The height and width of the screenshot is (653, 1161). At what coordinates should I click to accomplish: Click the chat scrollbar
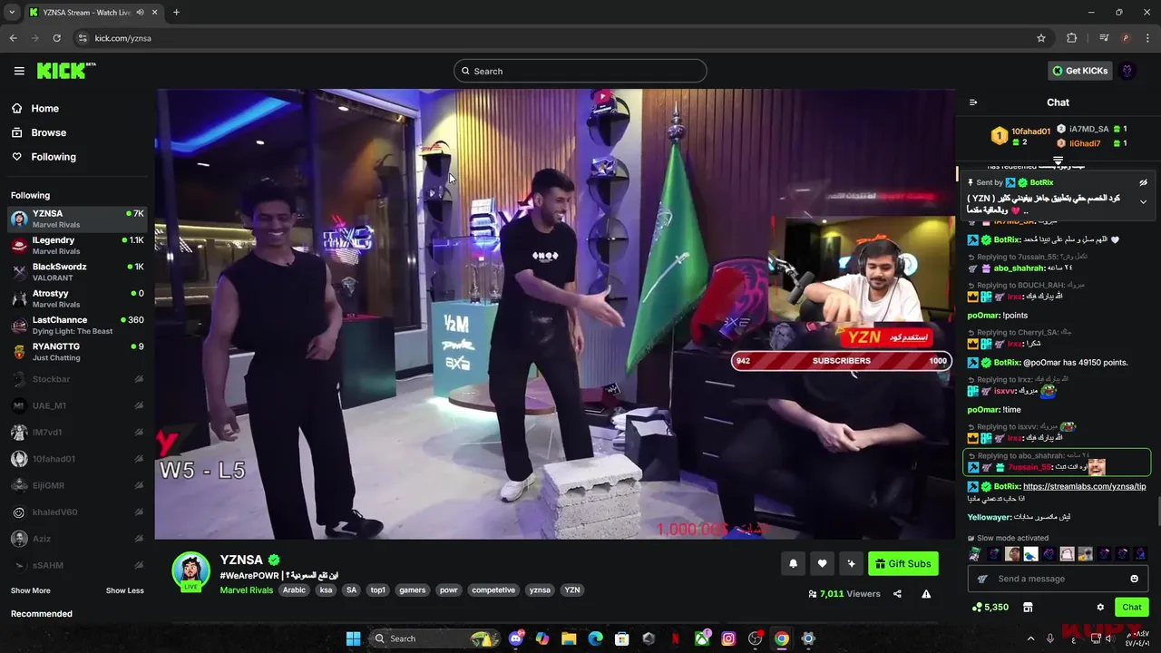(x=1157, y=510)
